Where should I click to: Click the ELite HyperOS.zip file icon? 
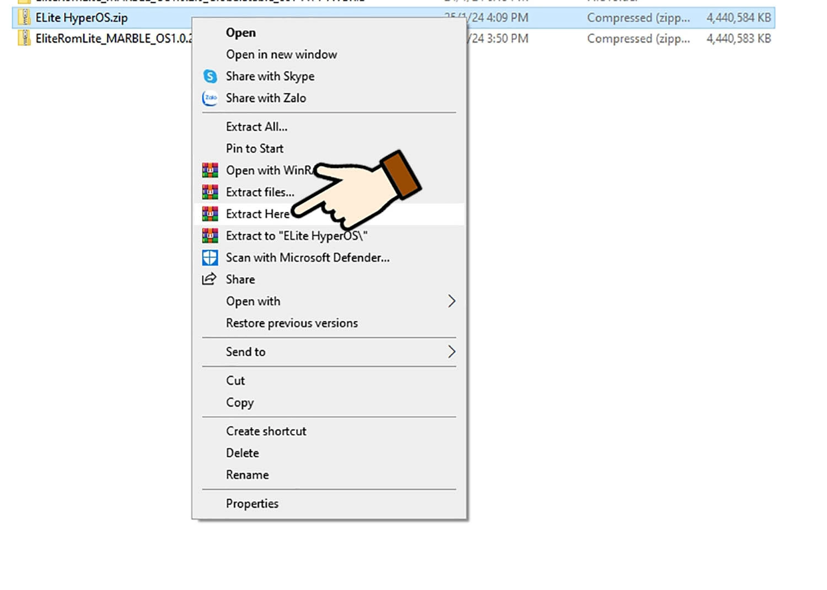(x=24, y=18)
